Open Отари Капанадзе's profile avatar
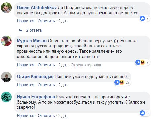 click(6, 77)
